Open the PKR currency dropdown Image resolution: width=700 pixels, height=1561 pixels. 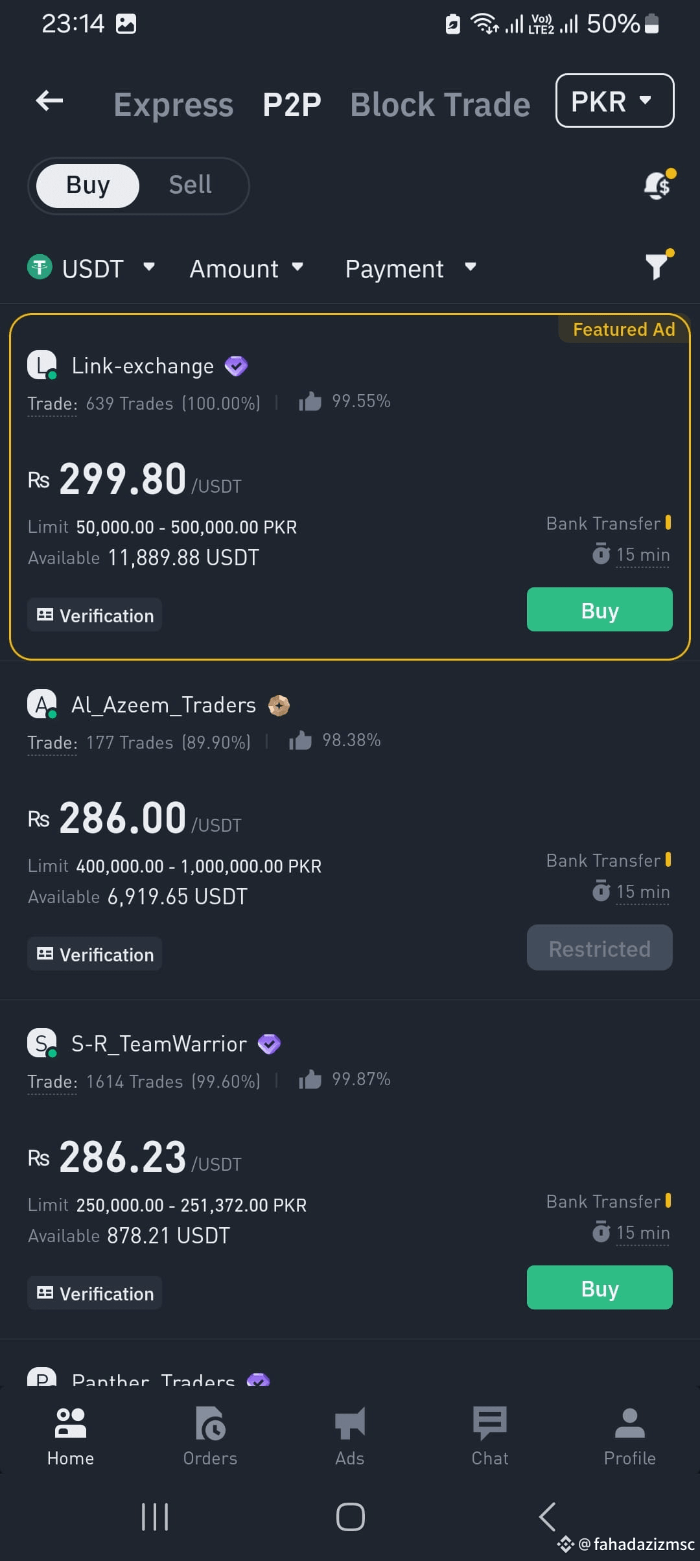click(x=614, y=101)
